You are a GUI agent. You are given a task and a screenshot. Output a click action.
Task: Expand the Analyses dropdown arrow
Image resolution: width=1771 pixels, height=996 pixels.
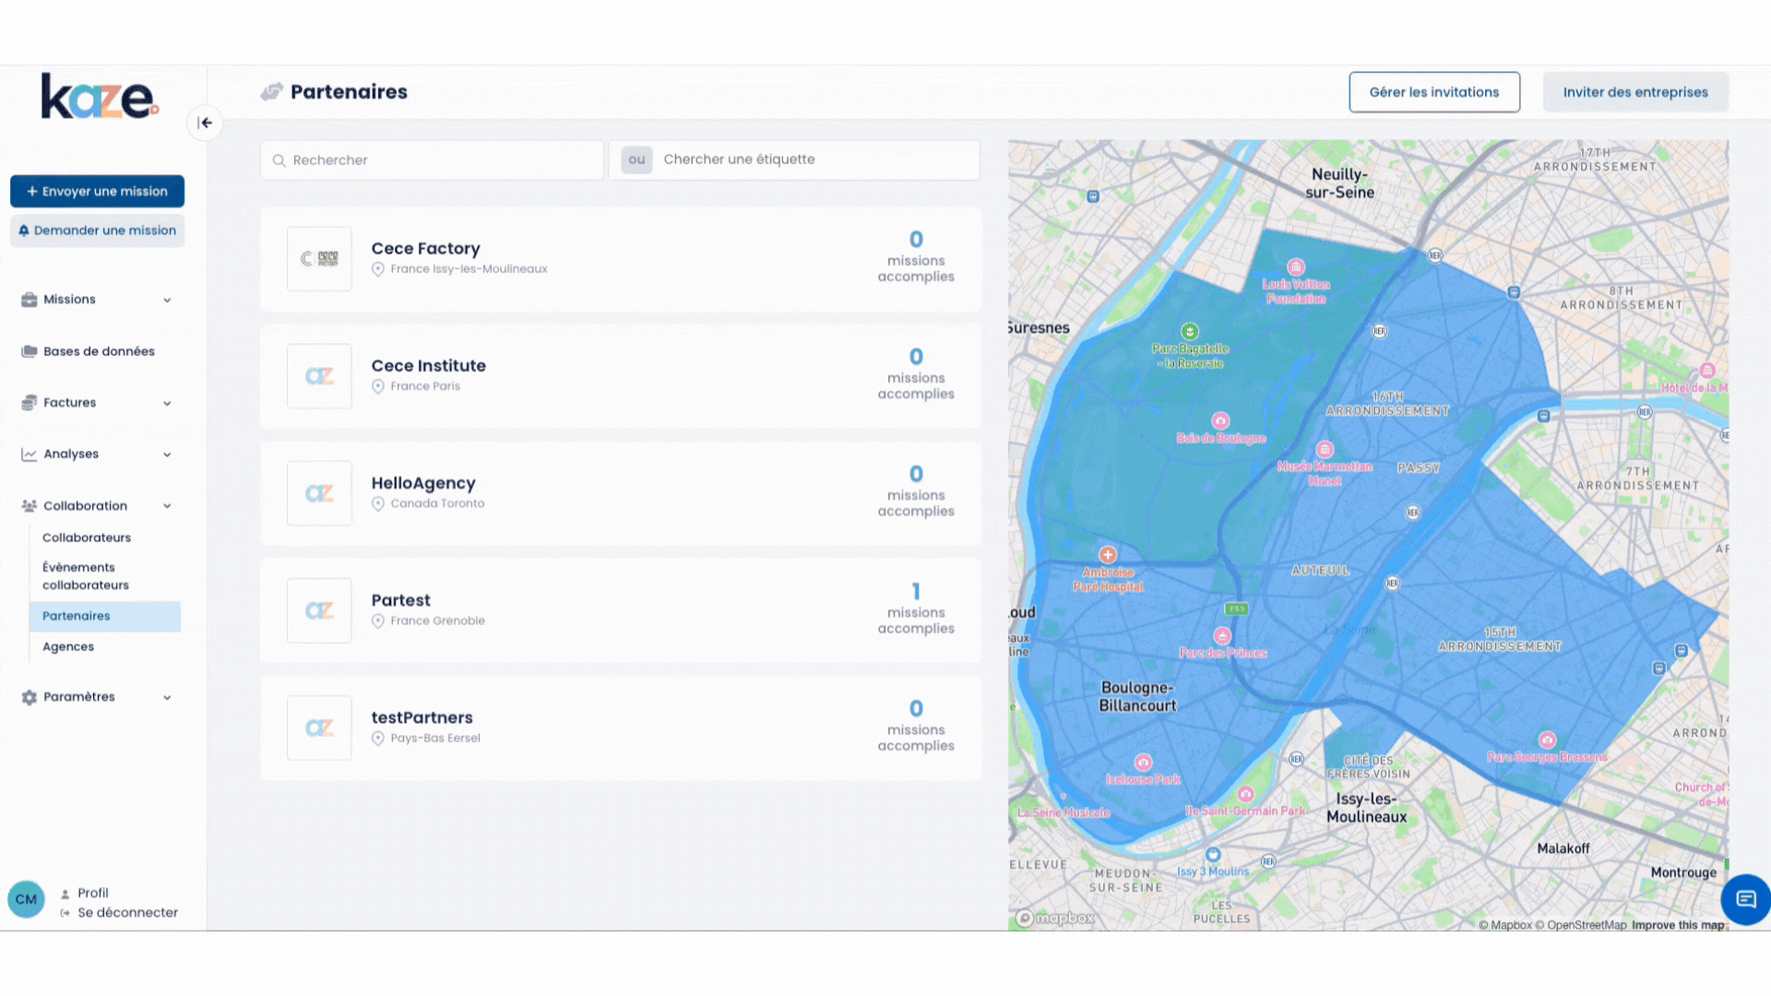(167, 455)
